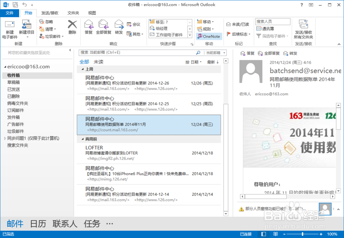
Task: Open the Folder (文件夹) ribbon tab
Action: coord(73,13)
